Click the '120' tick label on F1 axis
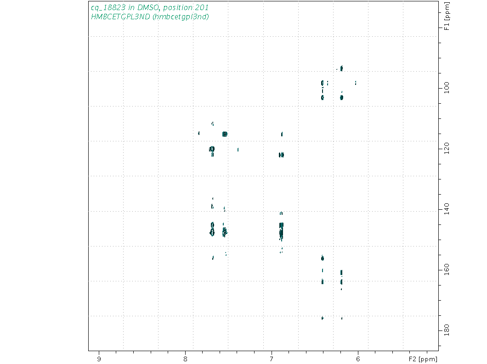The image size is (487, 364). (447, 149)
